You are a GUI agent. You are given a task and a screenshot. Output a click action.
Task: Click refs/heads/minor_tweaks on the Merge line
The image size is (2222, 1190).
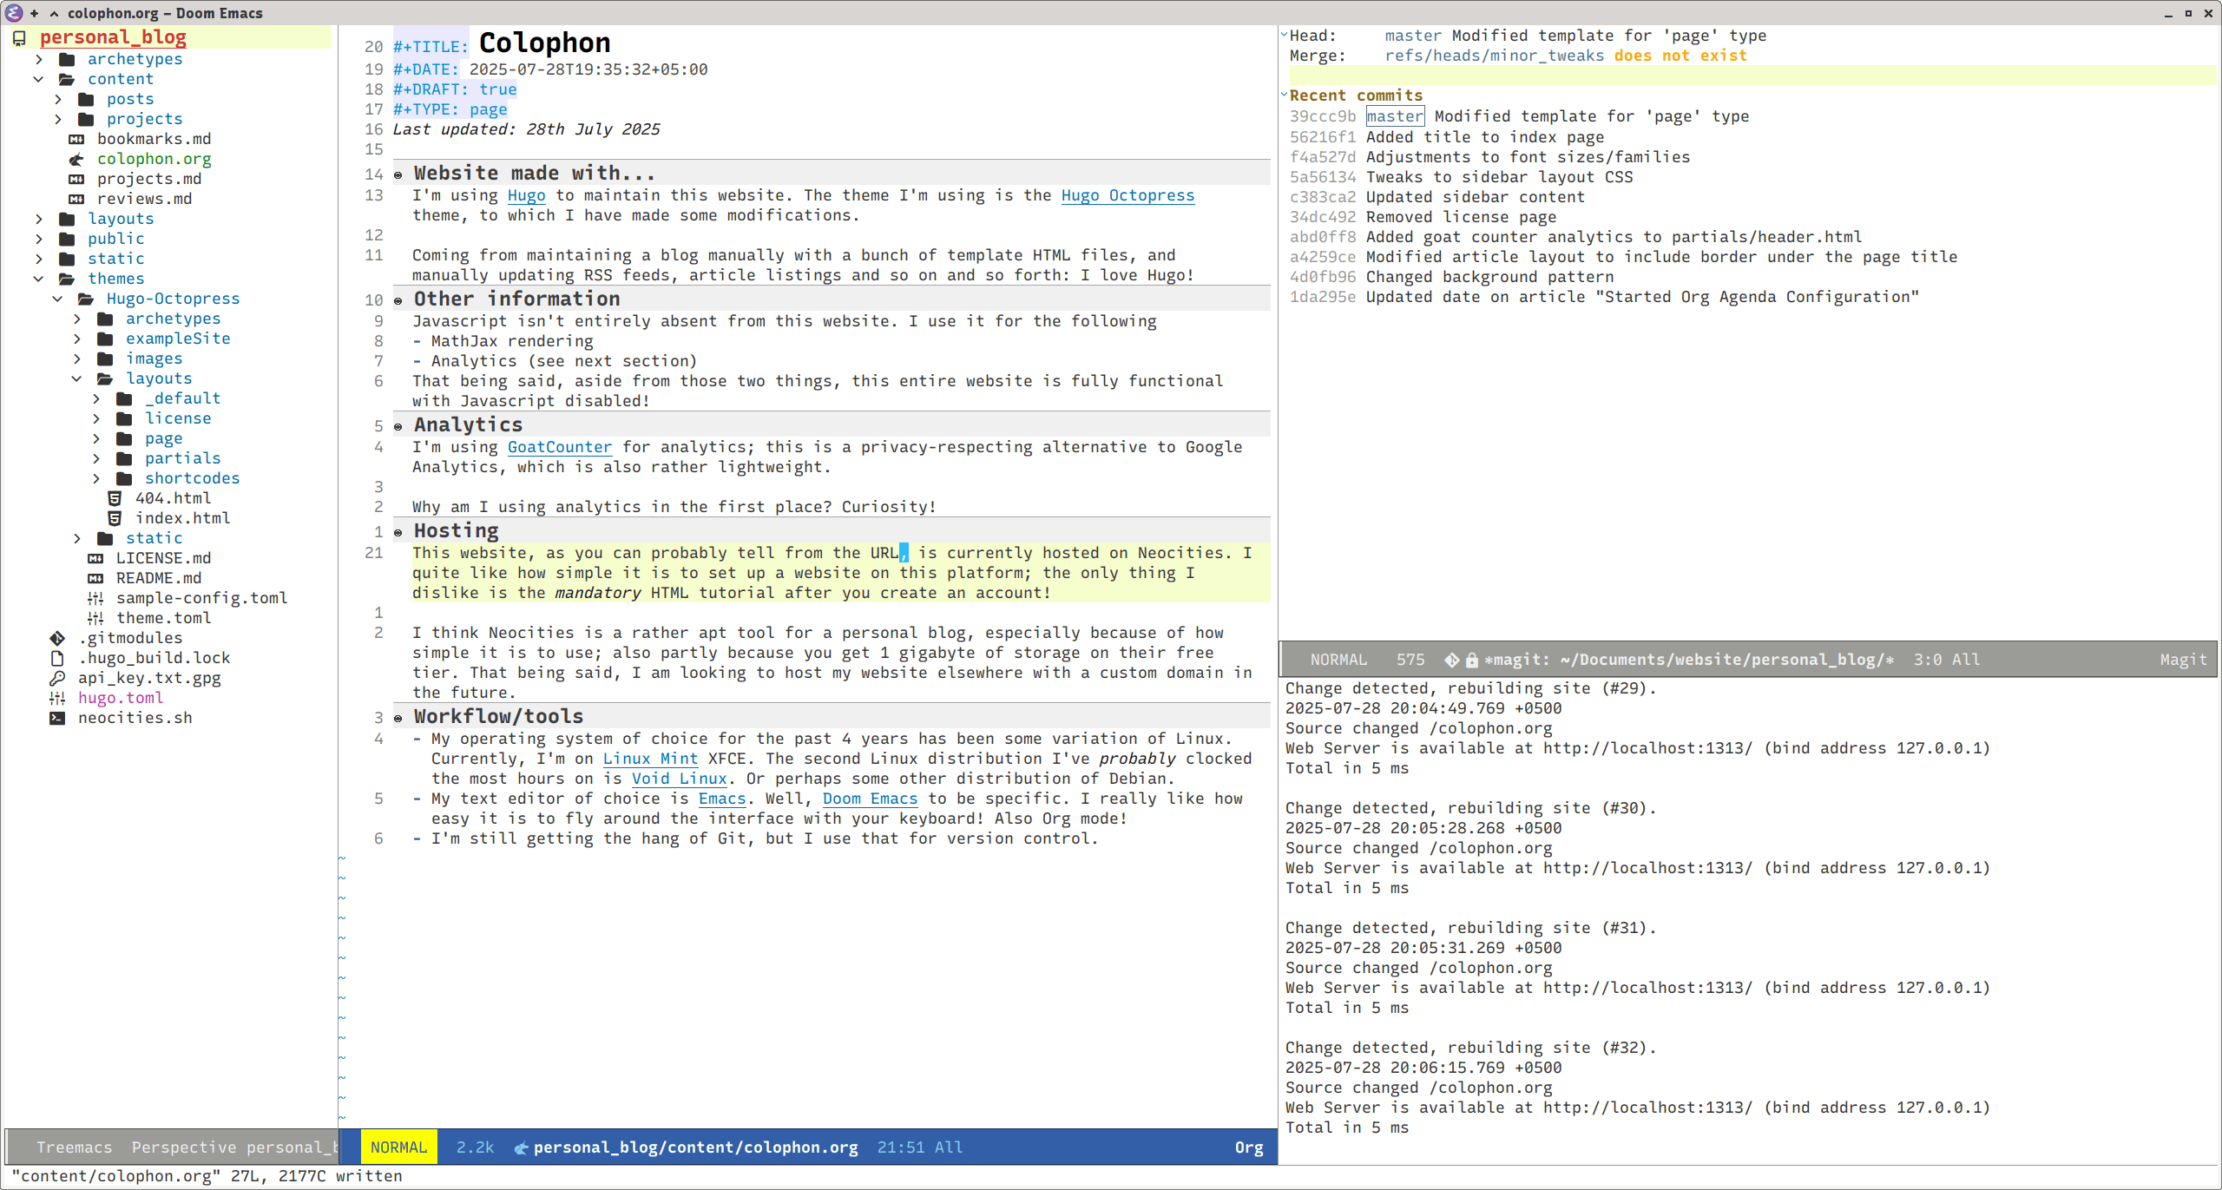pyautogui.click(x=1494, y=56)
